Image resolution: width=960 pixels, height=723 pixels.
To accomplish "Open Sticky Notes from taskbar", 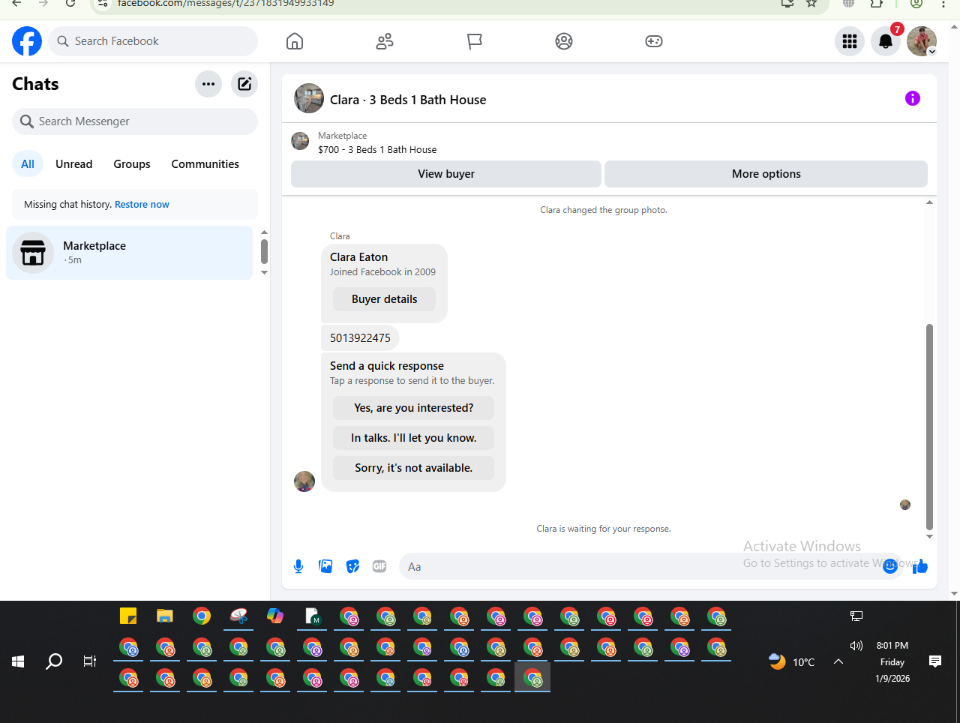I will (x=128, y=616).
